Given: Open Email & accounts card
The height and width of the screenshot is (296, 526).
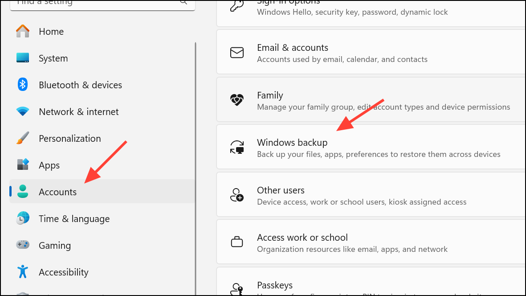Looking at the screenshot, I should coord(371,52).
